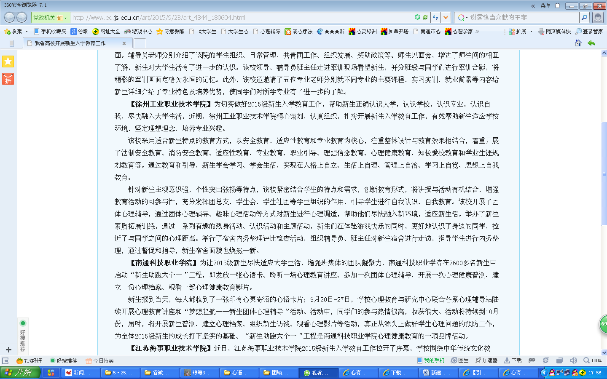
Task: Open the 菜单 menu
Action: tap(545, 6)
